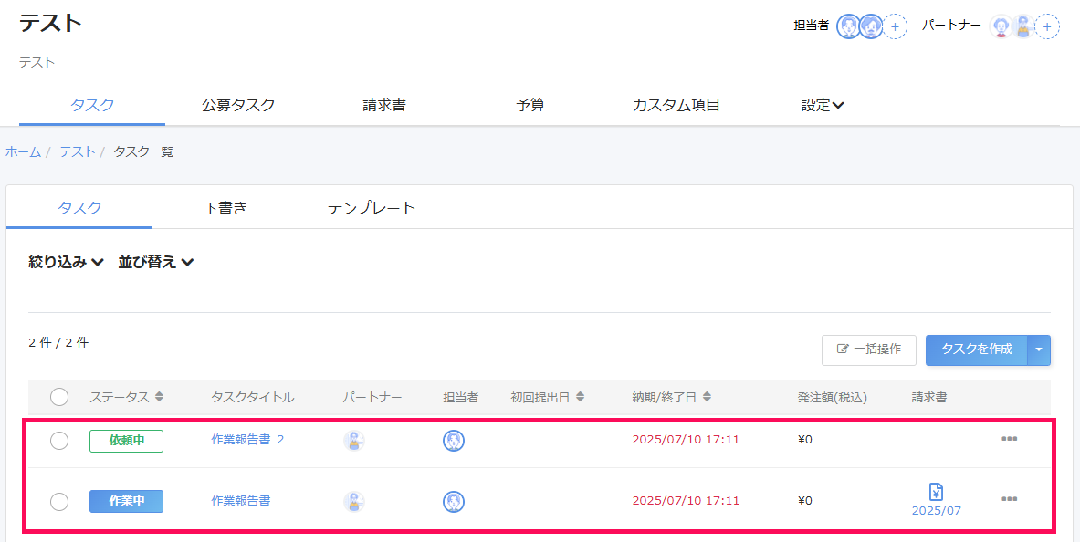Viewport: 1080px width, 542px height.
Task: Open dropdown arrow beside タスクを作成
Action: 1039,349
